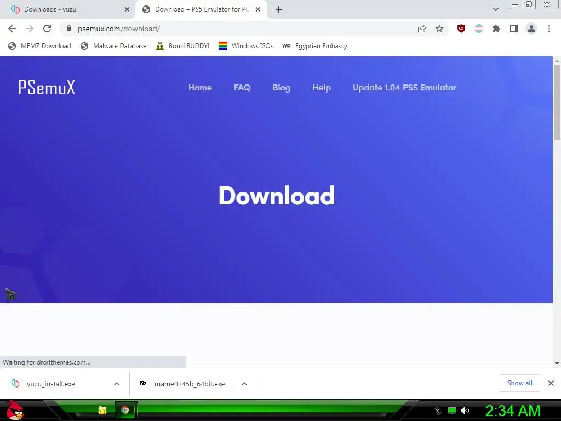Open the Help page
Image resolution: width=561 pixels, height=421 pixels.
(x=322, y=88)
